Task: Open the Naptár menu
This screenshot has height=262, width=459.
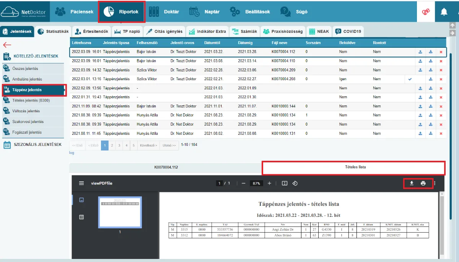Action: pos(205,12)
